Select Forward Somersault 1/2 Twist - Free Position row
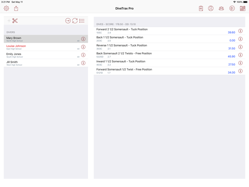Image resolution: width=249 pixels, height=187 pixels. click(169, 71)
